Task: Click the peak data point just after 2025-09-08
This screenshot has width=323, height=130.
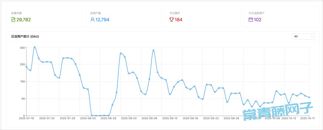Action: (x=153, y=50)
